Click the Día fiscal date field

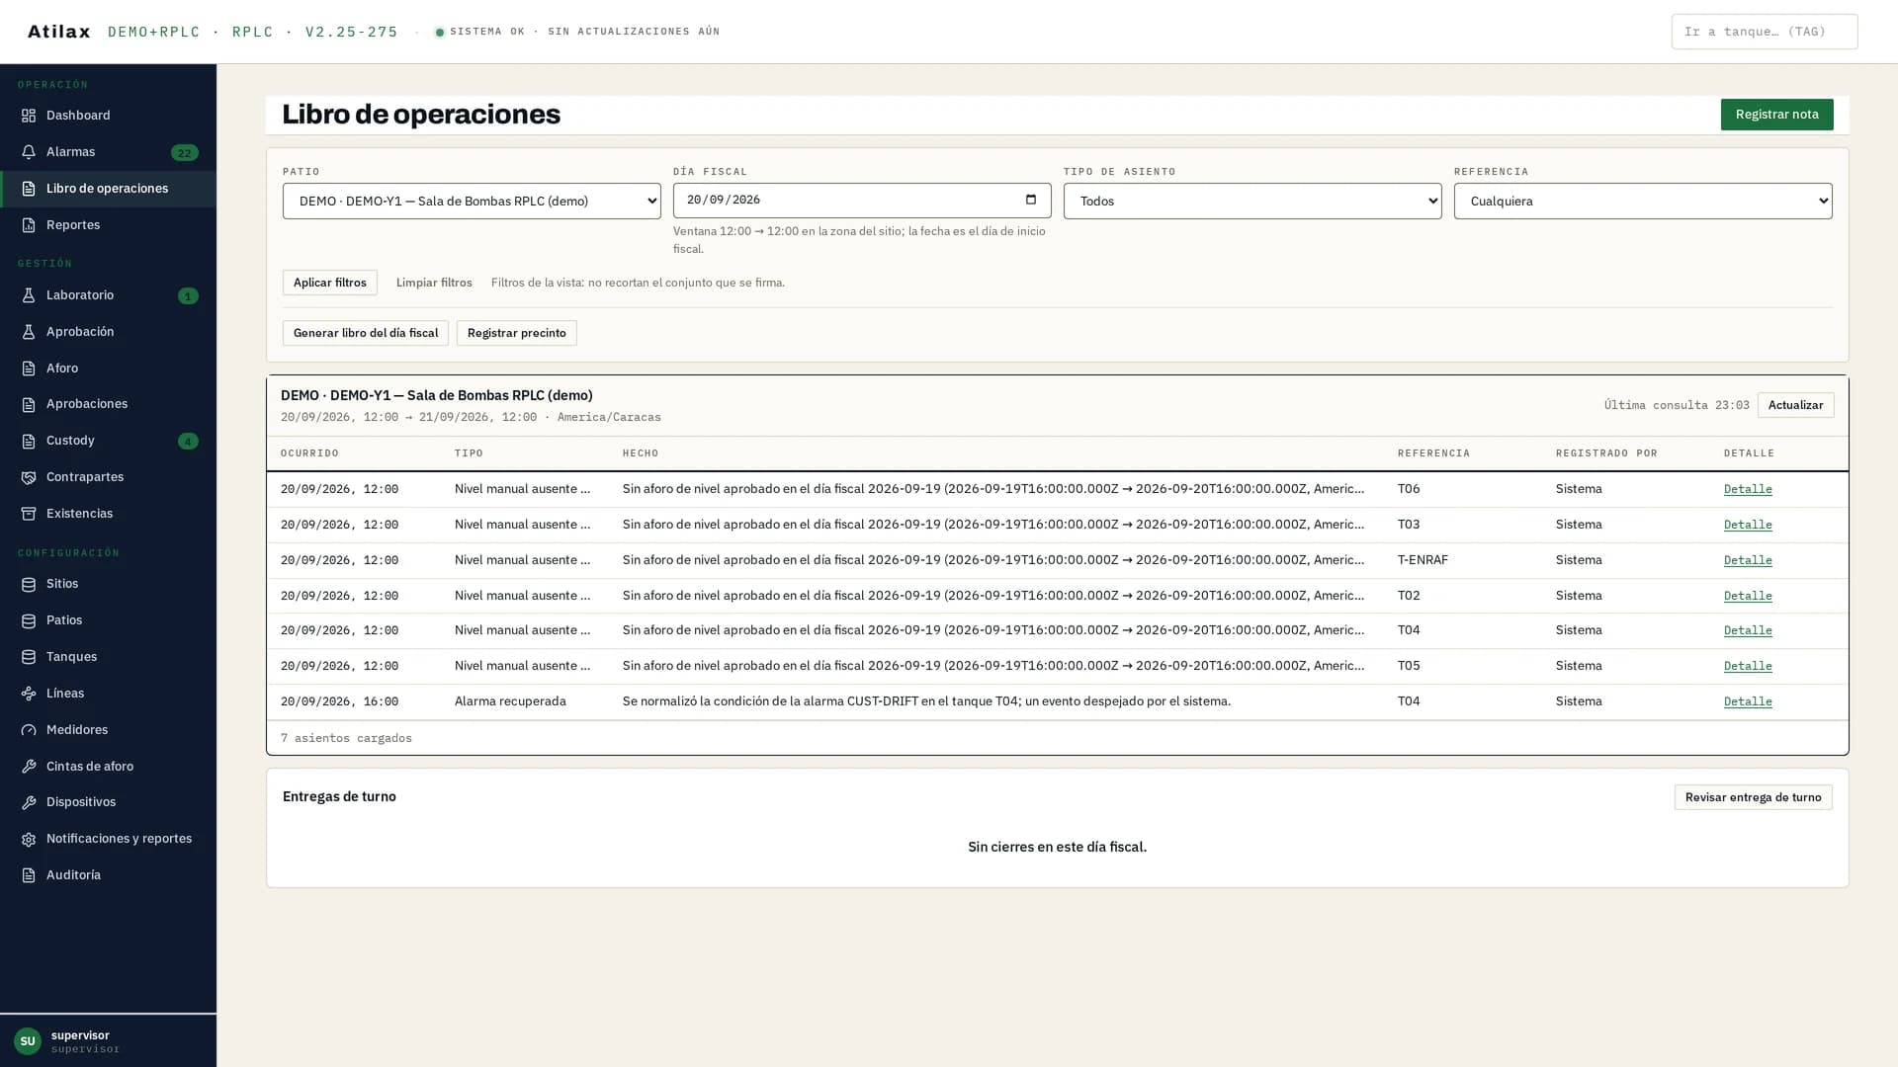point(862,201)
